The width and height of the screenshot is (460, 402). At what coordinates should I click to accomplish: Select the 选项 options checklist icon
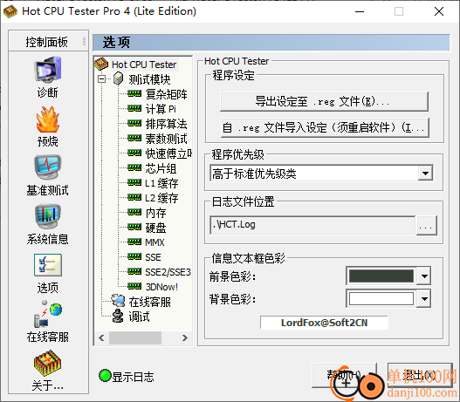[x=48, y=265]
